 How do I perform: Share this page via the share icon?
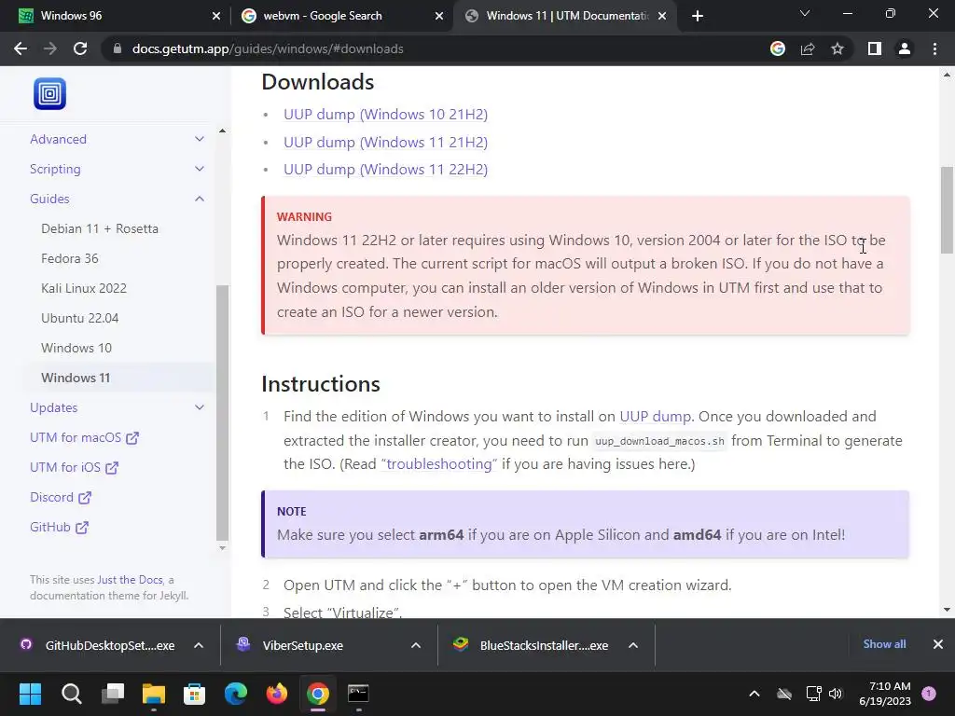[808, 48]
